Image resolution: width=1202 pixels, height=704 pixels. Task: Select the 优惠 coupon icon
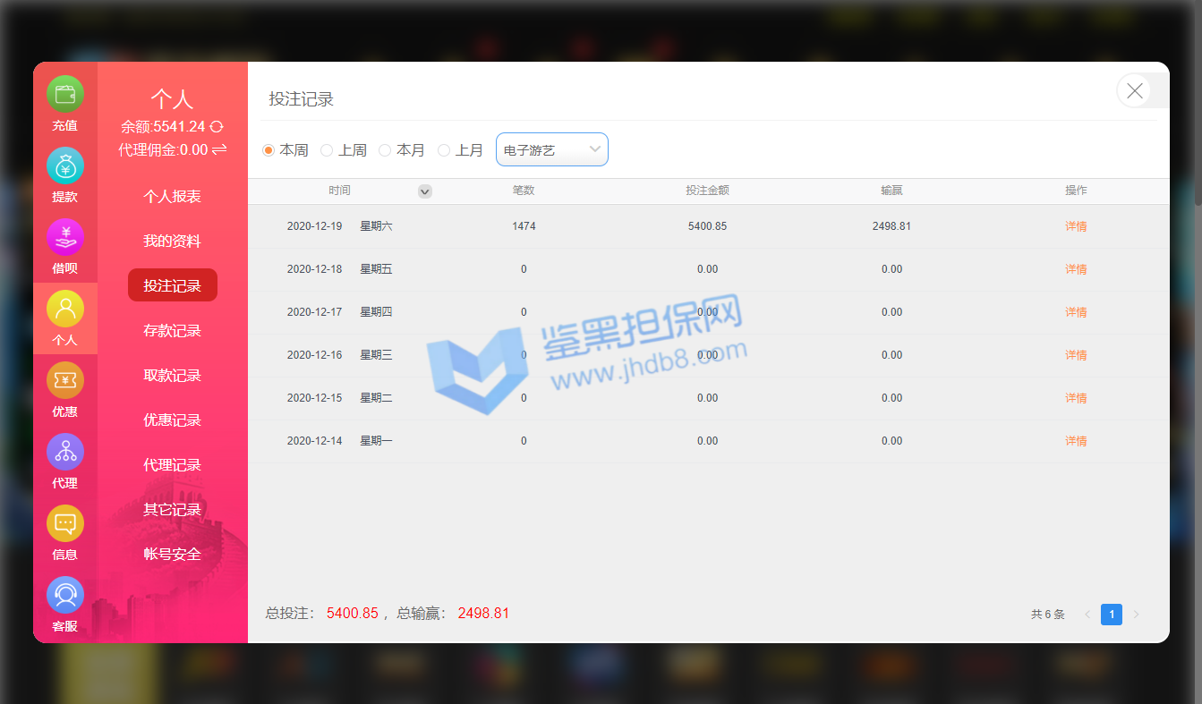64,381
